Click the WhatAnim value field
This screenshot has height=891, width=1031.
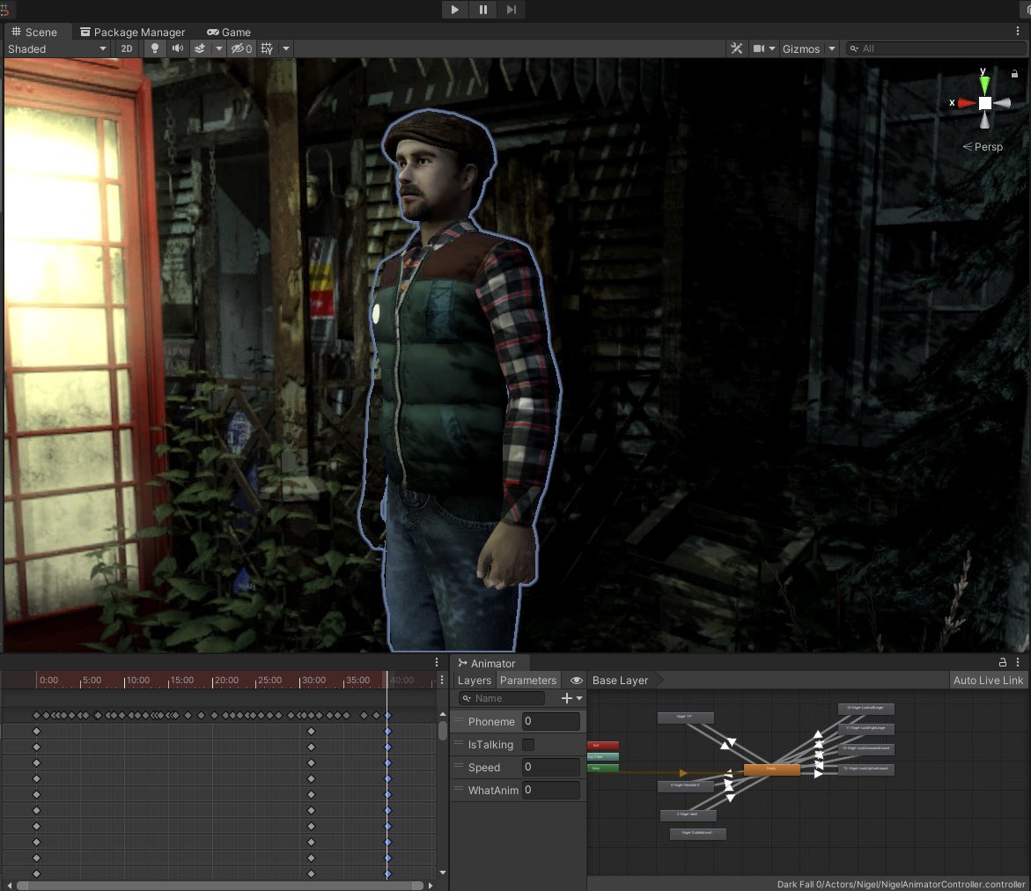point(551,790)
